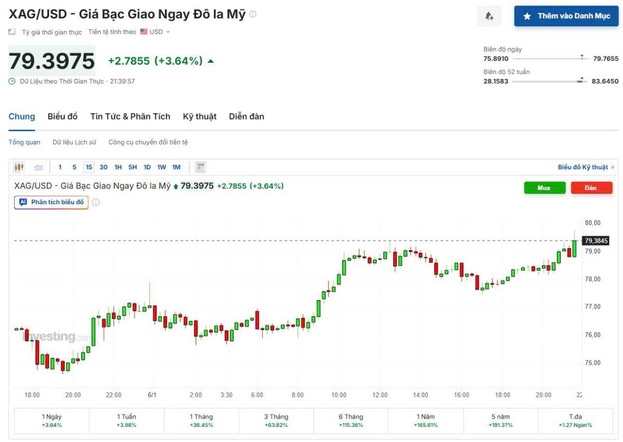Select the 5 minute interval
623x442 pixels.
tap(74, 167)
